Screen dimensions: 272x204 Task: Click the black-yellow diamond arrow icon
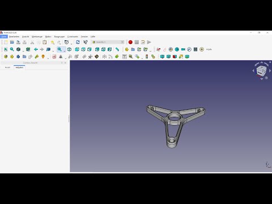(x=97, y=57)
